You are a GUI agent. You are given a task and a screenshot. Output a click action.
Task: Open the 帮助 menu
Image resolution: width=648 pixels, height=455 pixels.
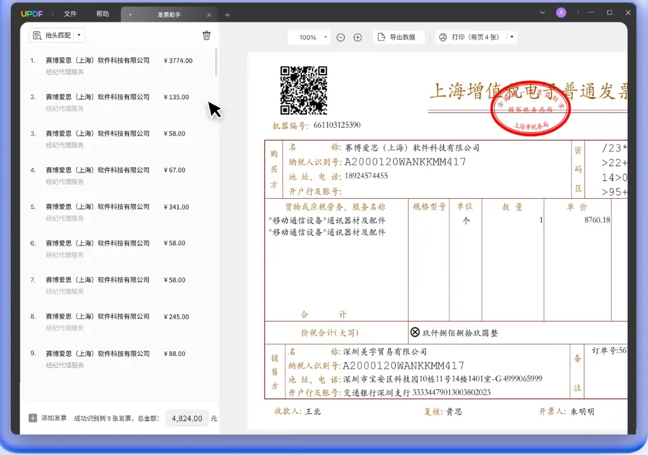point(103,13)
